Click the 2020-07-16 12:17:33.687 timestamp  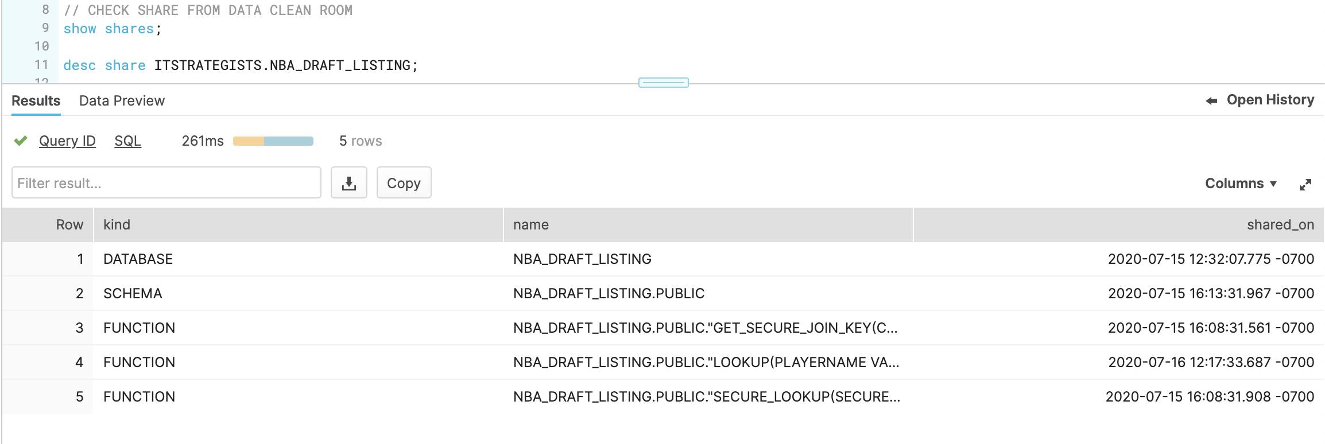(1211, 363)
